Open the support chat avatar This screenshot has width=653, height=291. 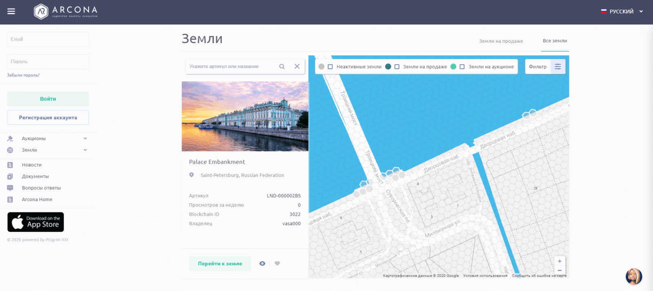click(x=633, y=276)
